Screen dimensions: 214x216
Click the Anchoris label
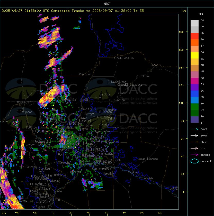pyautogui.click(x=60, y=175)
